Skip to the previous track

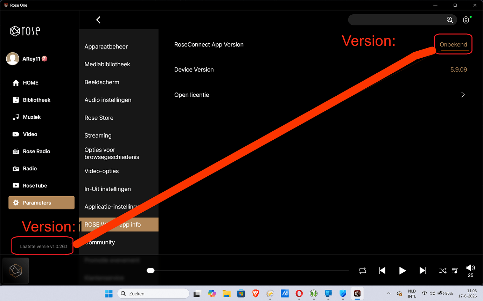(x=383, y=271)
